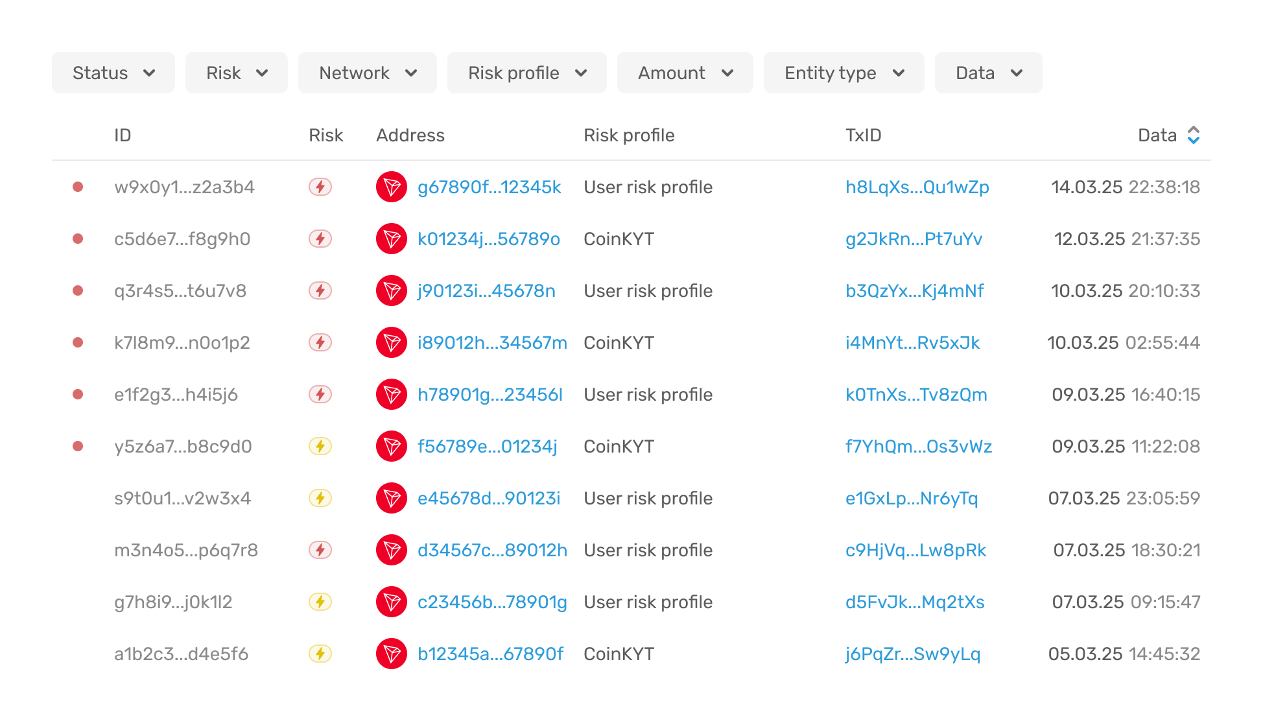Expand the Network filter dropdown
Image resolution: width=1263 pixels, height=721 pixels.
pos(368,73)
